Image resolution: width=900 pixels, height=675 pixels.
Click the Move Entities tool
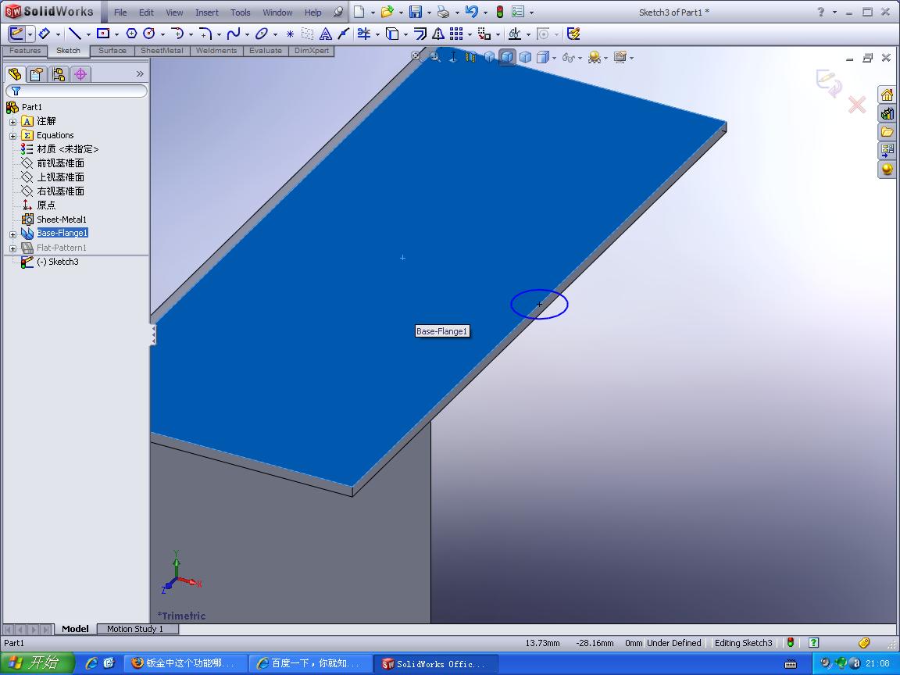click(484, 34)
